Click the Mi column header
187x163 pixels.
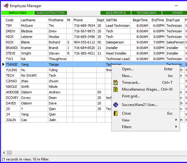click(x=70, y=20)
